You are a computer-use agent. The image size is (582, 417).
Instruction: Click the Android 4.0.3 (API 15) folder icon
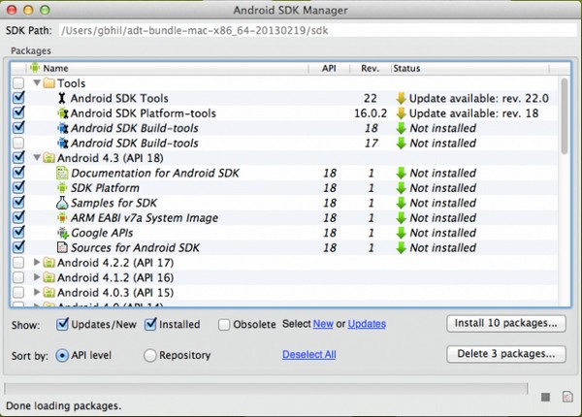(48, 292)
